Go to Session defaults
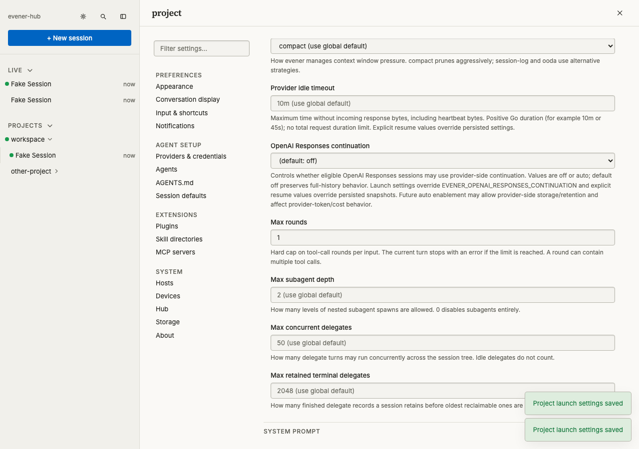Screen dimensions: 639x449 [181, 196]
